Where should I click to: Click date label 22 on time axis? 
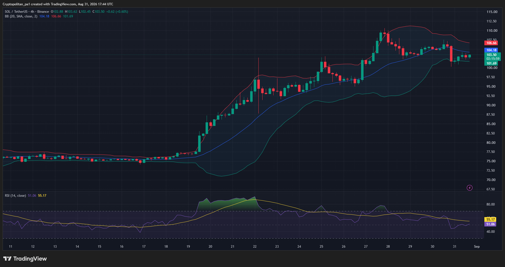click(255, 246)
